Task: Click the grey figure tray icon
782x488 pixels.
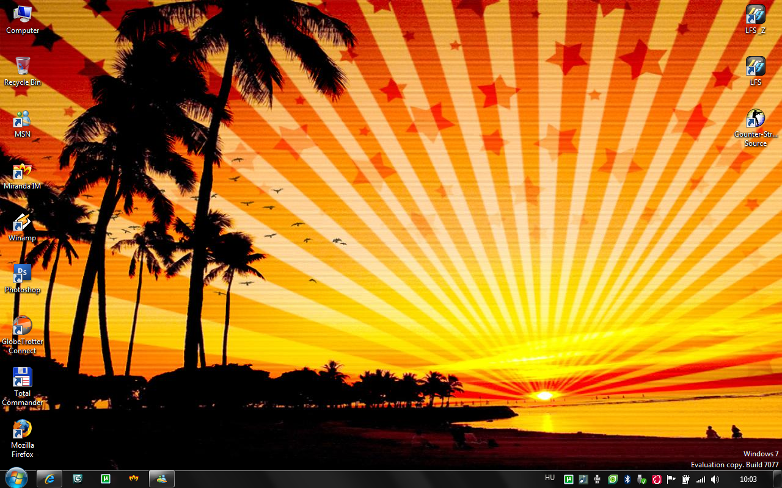Action: coord(597,479)
